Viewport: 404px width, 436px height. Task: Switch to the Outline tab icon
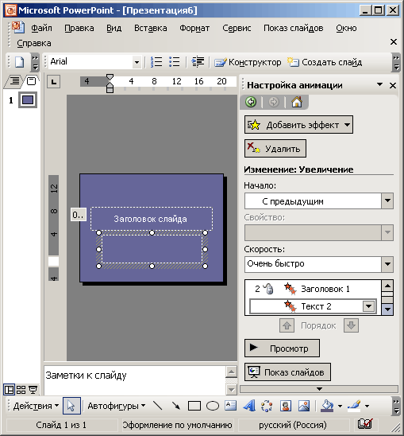coord(14,81)
